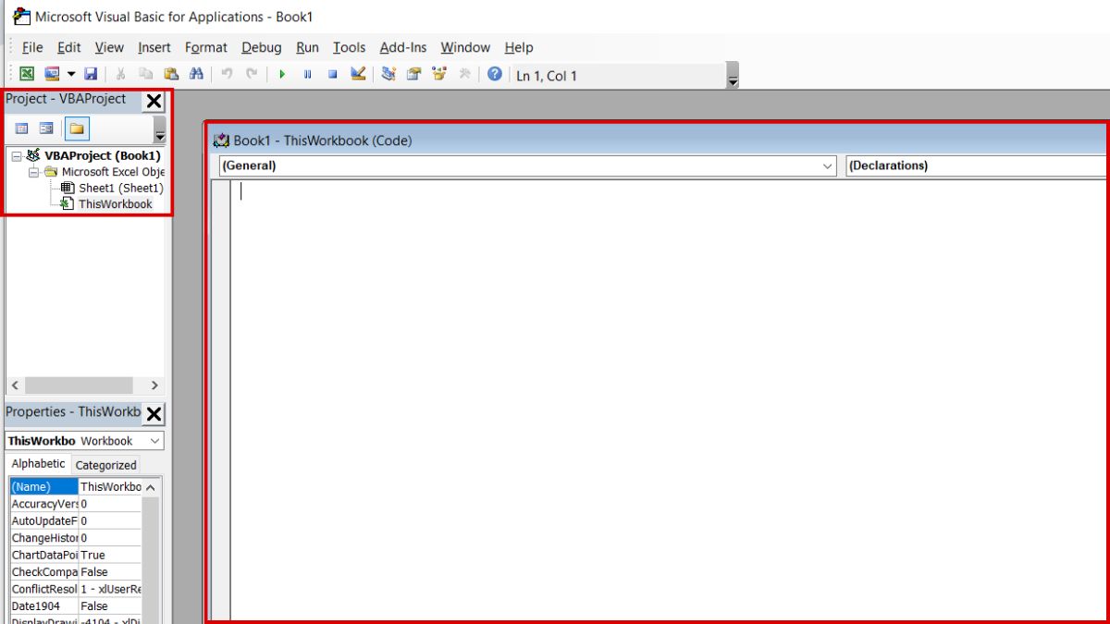
Task: Open the Project Explorer toolbar icon
Action: tap(388, 75)
